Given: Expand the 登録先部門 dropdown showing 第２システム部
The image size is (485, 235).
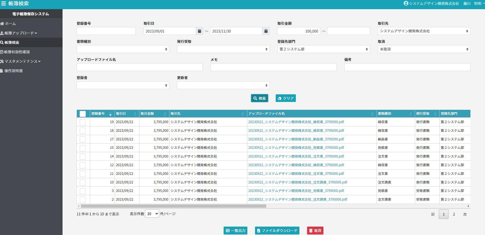Looking at the screenshot, I should point(324,49).
